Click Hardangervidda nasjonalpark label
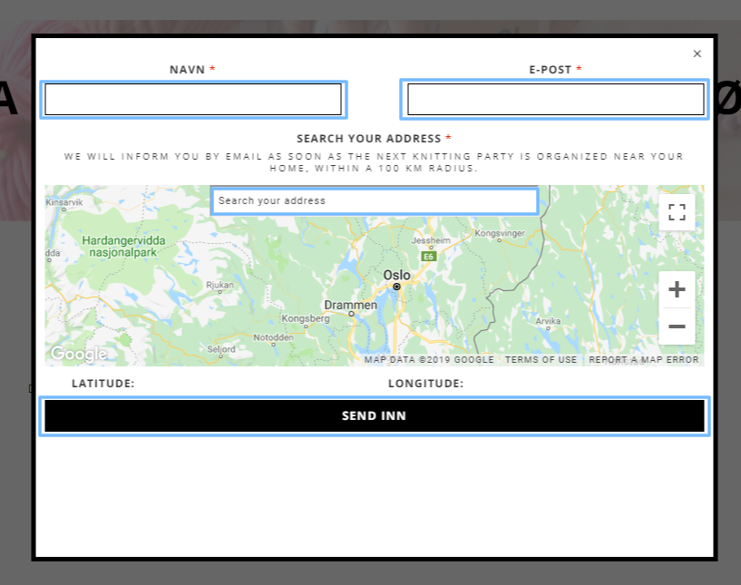The height and width of the screenshot is (585, 741). [x=123, y=246]
